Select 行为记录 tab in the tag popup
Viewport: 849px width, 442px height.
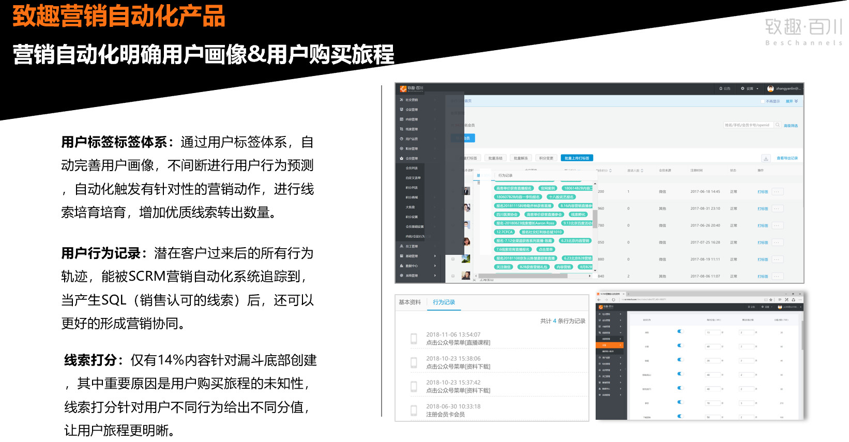tap(506, 176)
